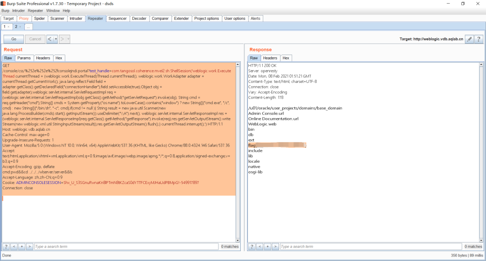Switch to the Sequencer tab
Screen dimensions: 486x261
coord(117,18)
